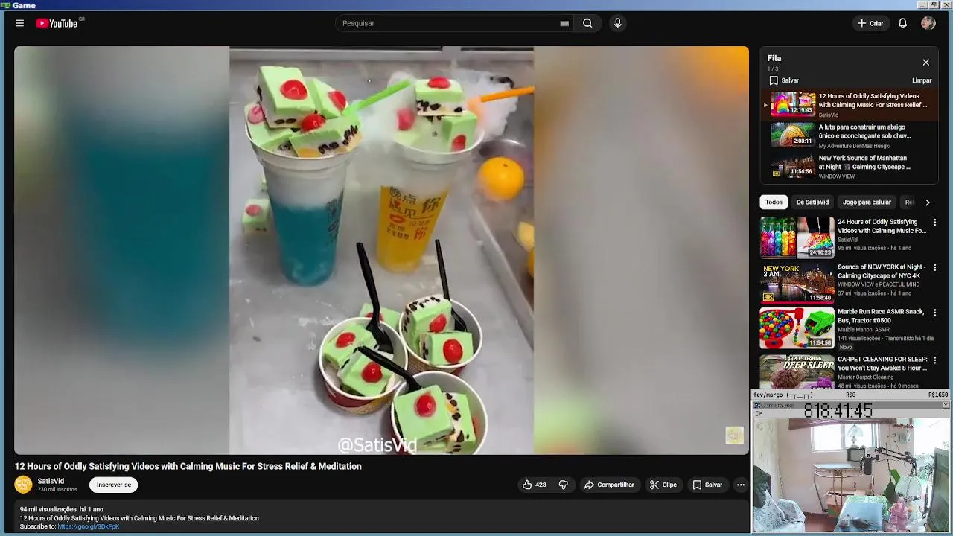The height and width of the screenshot is (536, 953).
Task: Subscribe using the Inscrever-se button
Action: [114, 485]
